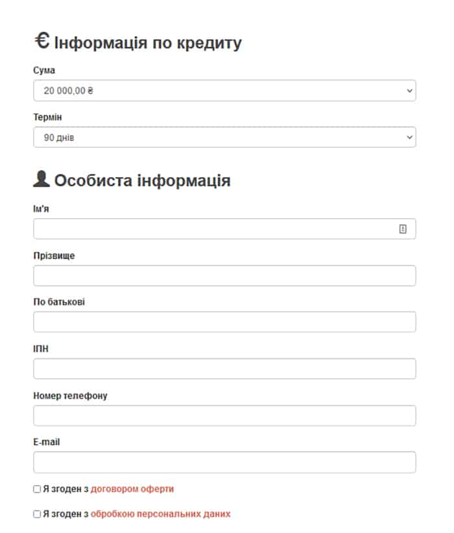Click the euro icon beside credit heading
Screen dimensions: 454x533
click(x=42, y=42)
